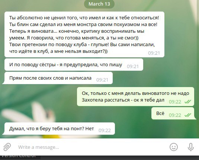Click the "Write a message..." input field

click(x=92, y=147)
